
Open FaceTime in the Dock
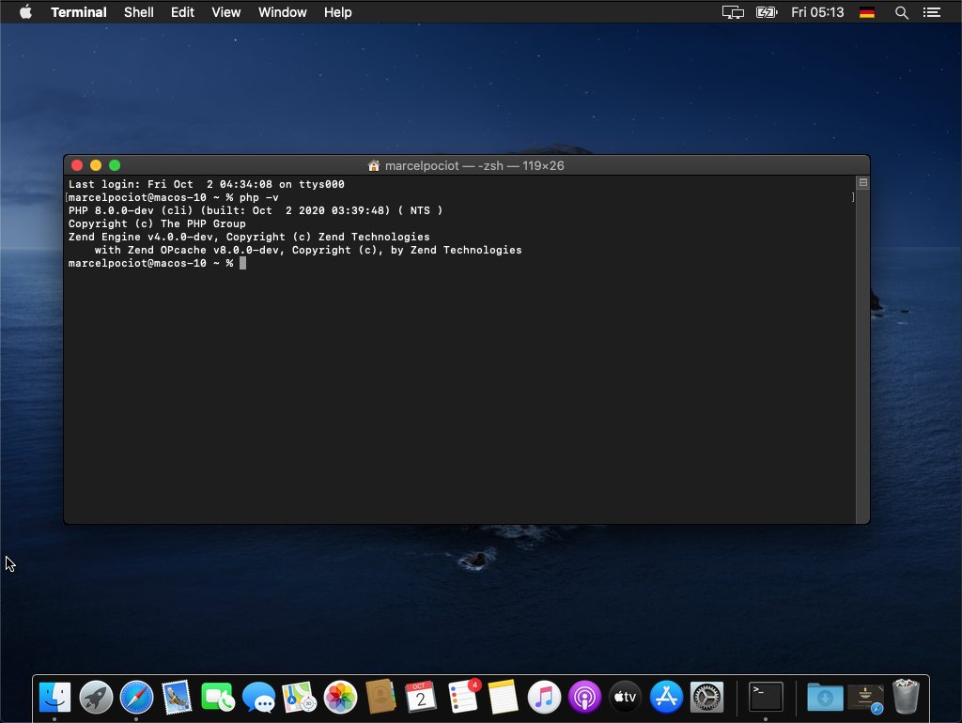[x=217, y=698]
